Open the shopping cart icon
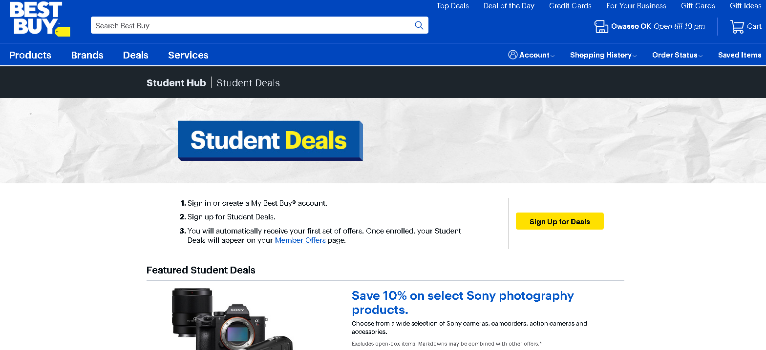The height and width of the screenshot is (350, 766). [737, 26]
